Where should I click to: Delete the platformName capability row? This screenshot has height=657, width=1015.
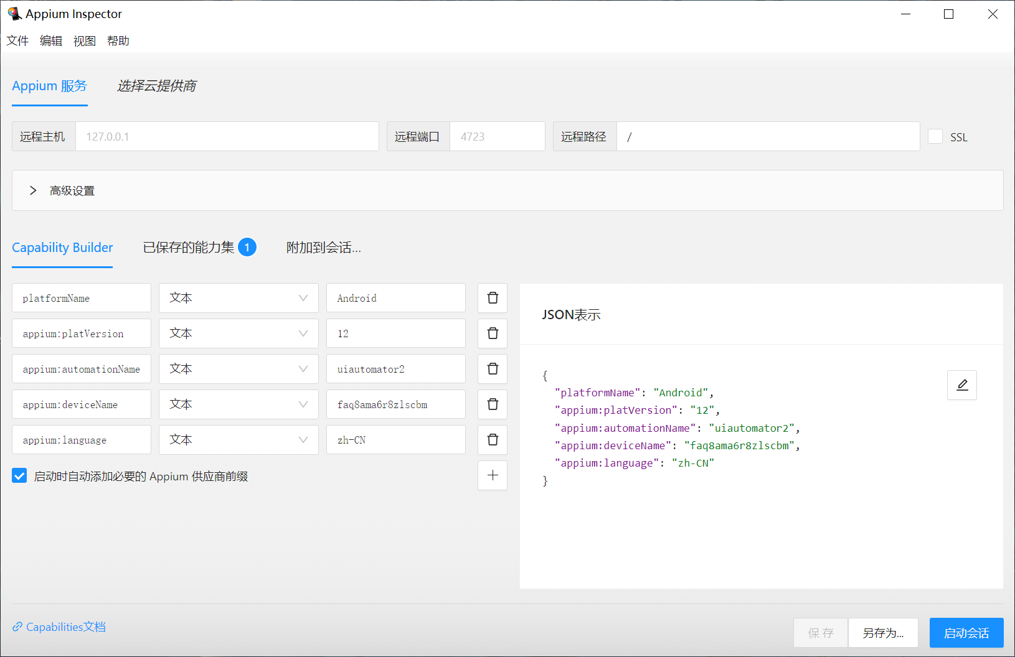pyautogui.click(x=492, y=298)
